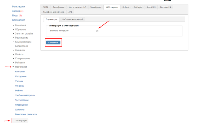Expand the Специальное section arrow
Image resolution: width=198 pixels, height=126 pixels.
13,59
